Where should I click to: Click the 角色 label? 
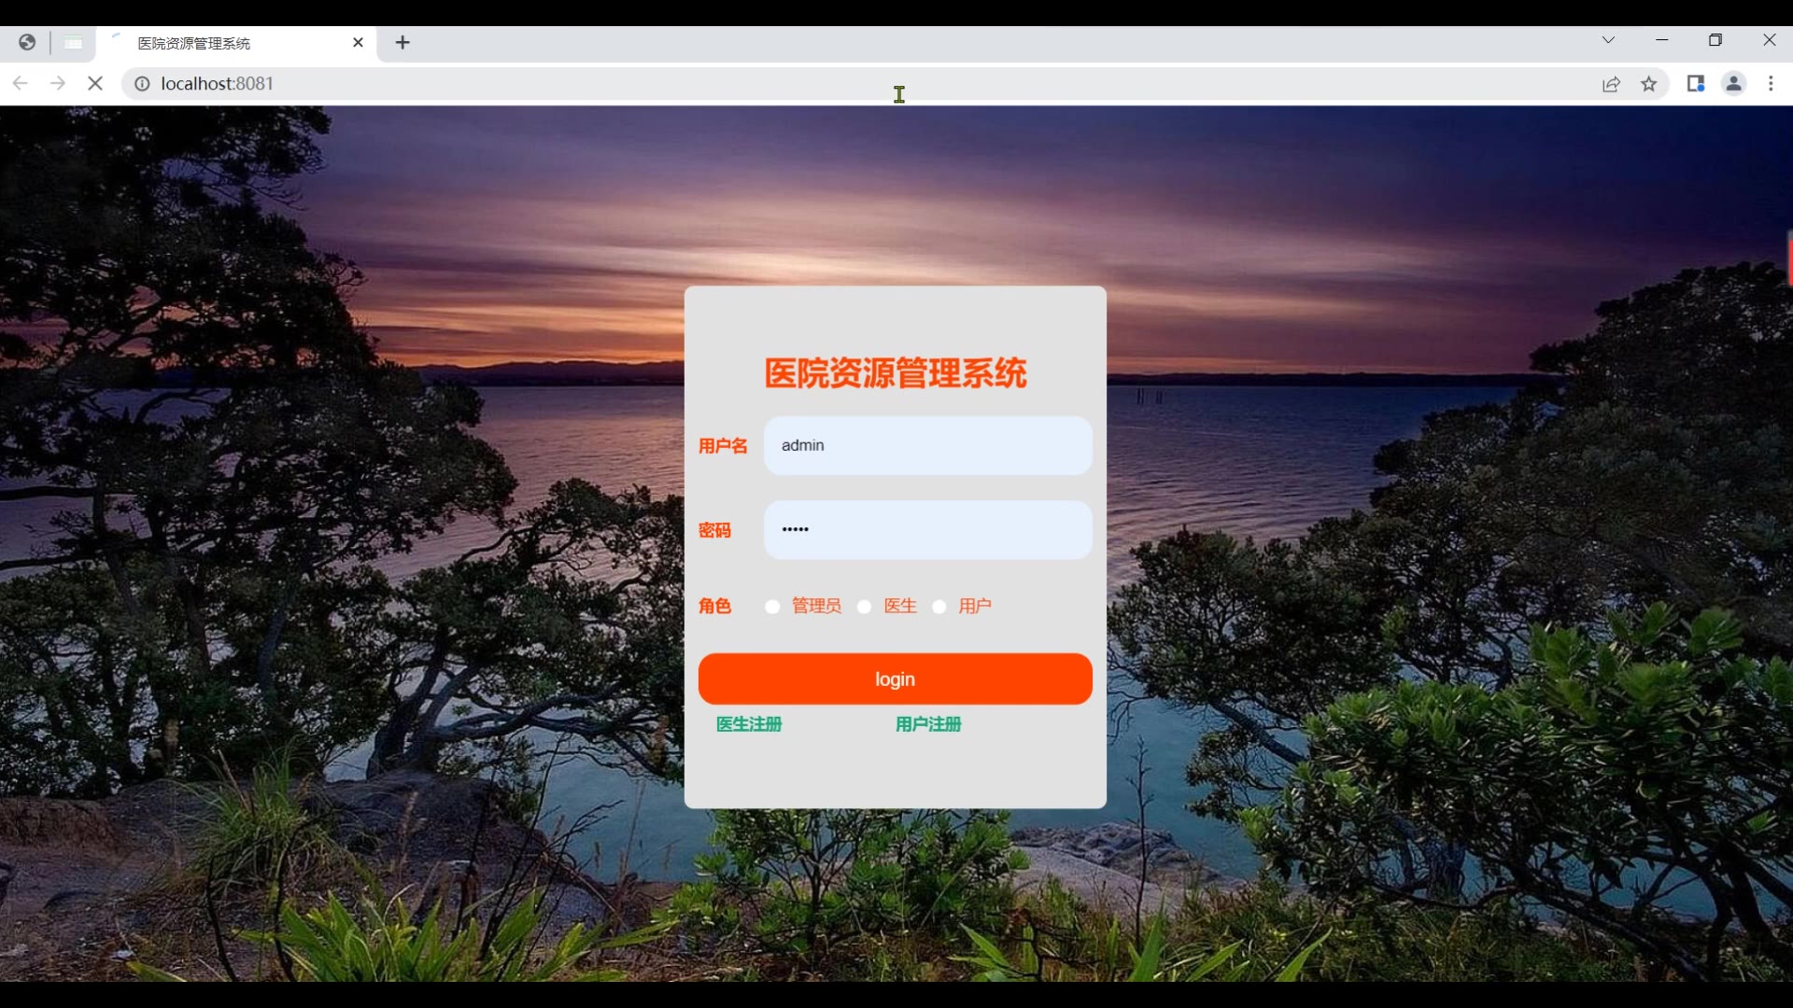[714, 606]
